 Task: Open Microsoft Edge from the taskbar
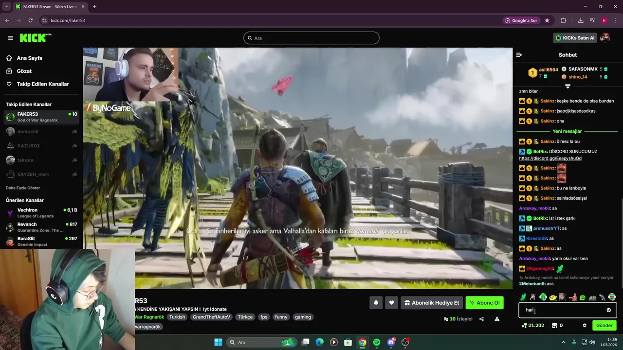[x=319, y=342]
